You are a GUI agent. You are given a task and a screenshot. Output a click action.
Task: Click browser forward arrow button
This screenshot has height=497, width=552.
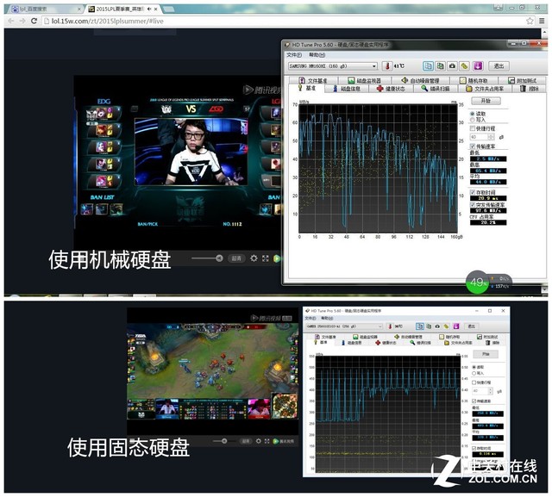22,21
